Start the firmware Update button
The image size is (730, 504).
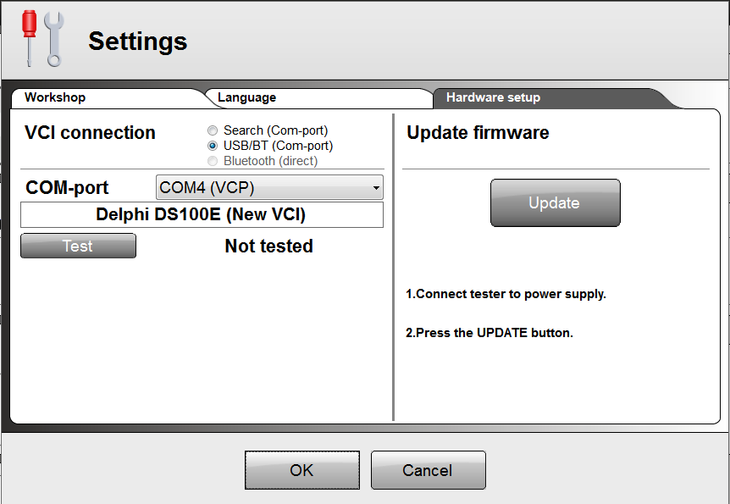[x=555, y=202]
